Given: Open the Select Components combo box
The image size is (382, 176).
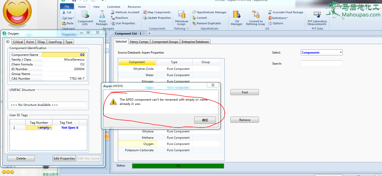Looking at the screenshot, I should (x=321, y=53).
